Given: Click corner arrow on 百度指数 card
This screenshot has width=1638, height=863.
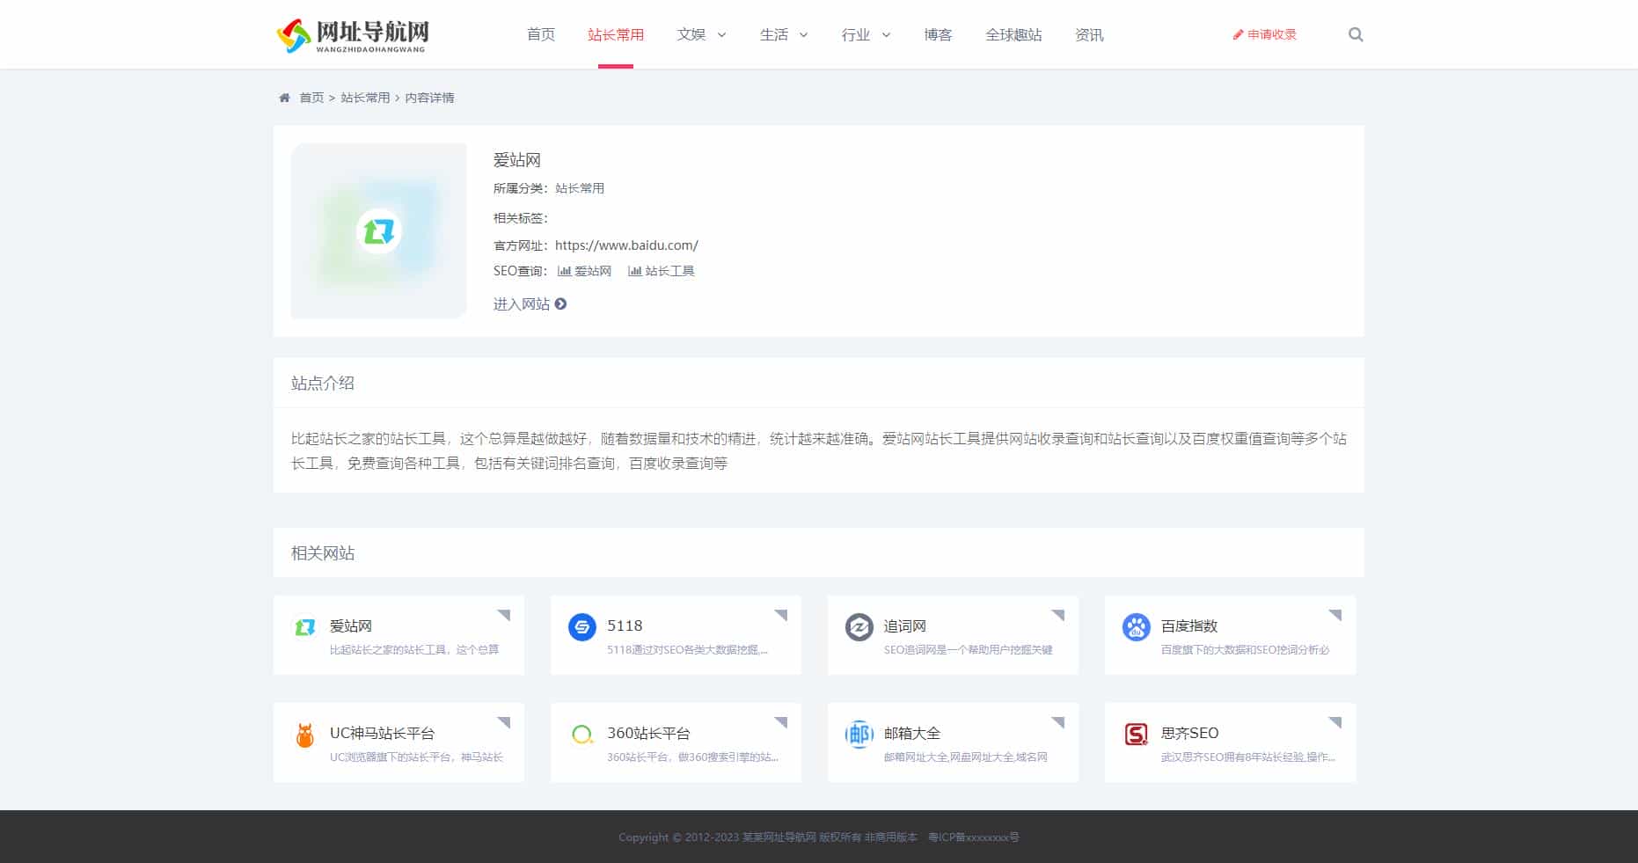Looking at the screenshot, I should tap(1336, 614).
